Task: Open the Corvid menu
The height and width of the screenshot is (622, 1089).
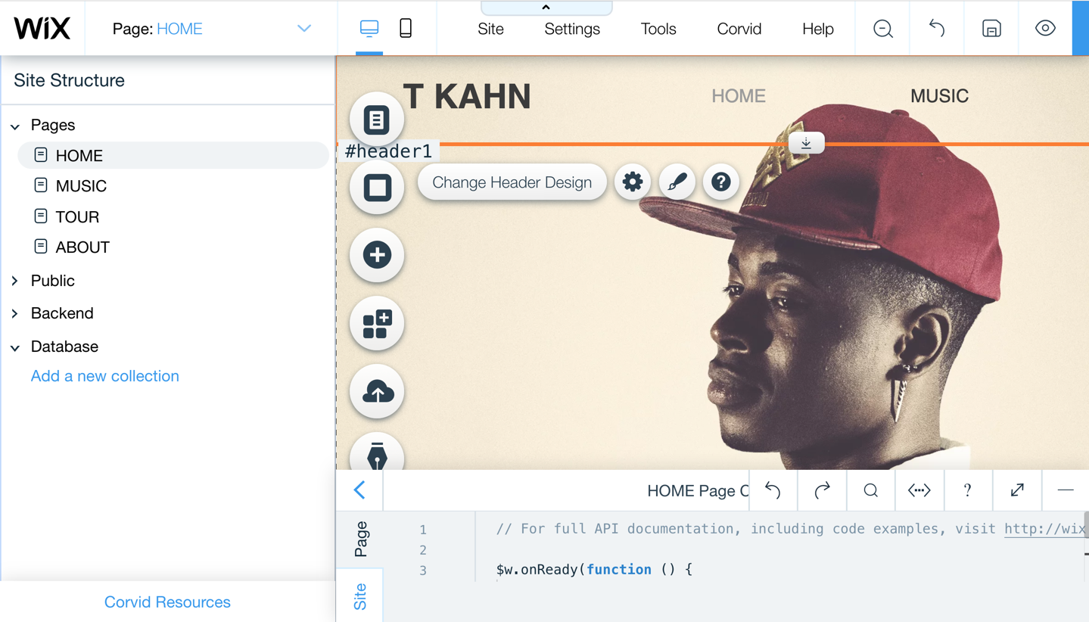Action: click(738, 29)
